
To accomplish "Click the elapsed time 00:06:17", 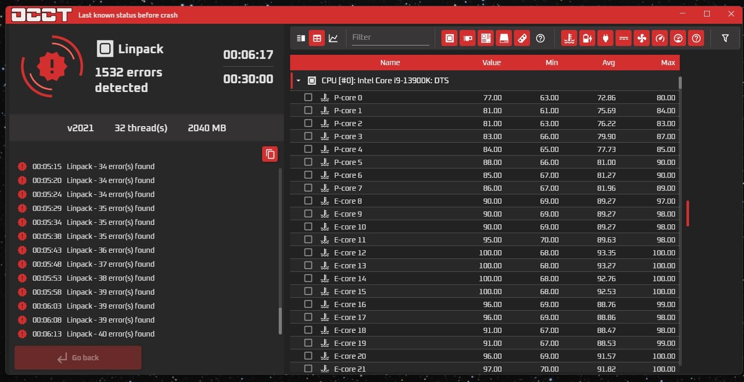I will point(248,54).
